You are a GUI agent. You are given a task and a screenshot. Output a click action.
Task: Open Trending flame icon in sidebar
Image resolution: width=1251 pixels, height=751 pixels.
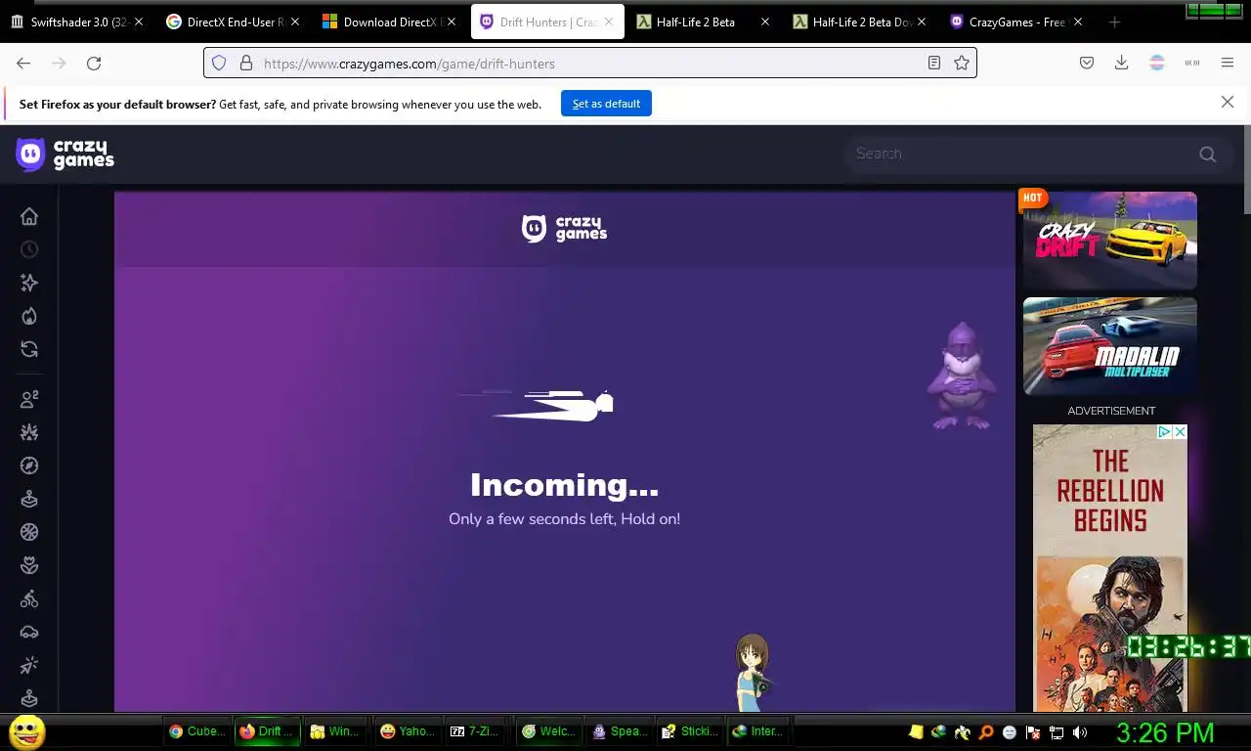[x=29, y=316]
